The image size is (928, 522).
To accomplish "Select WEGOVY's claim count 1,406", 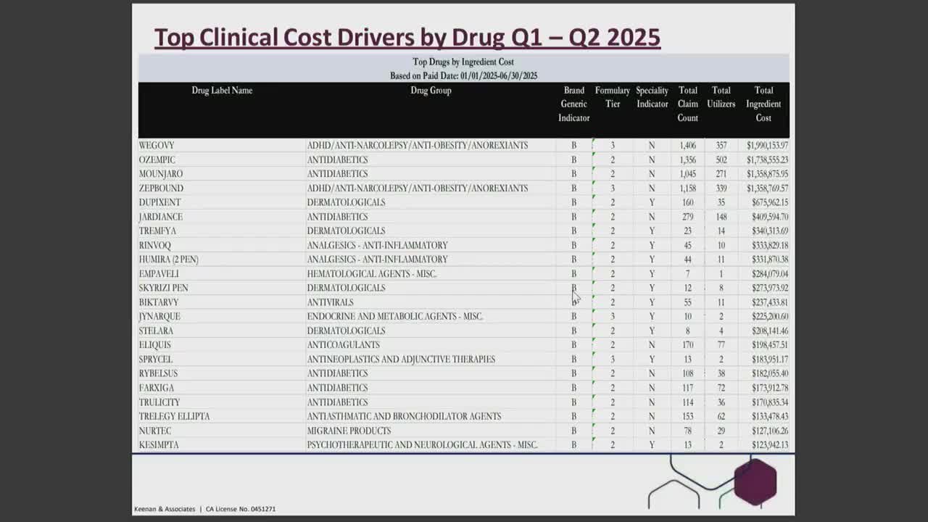I will [687, 146].
